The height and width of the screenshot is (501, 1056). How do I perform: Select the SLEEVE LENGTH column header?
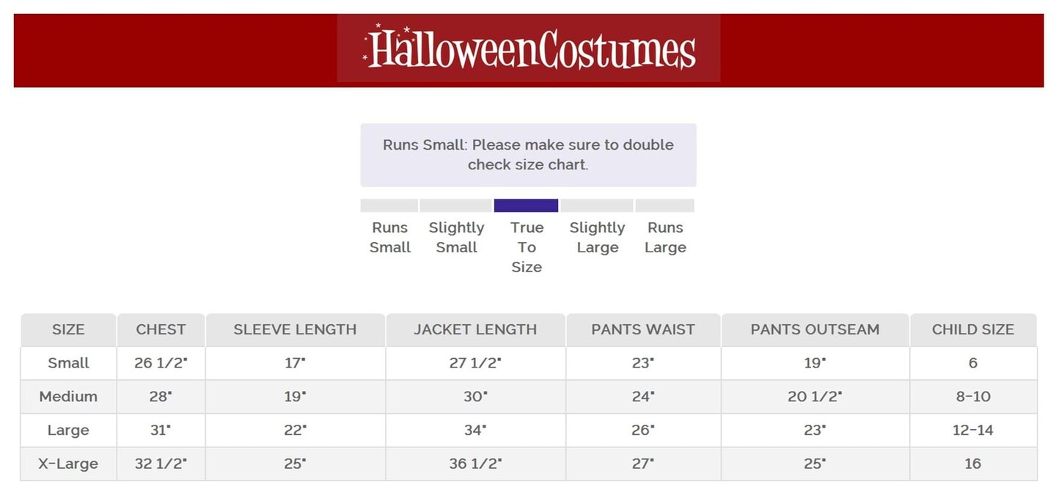click(295, 330)
